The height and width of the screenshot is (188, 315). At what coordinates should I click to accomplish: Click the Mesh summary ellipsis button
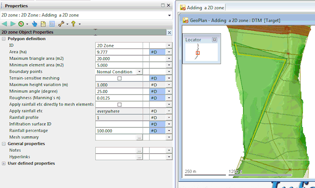(x=139, y=137)
